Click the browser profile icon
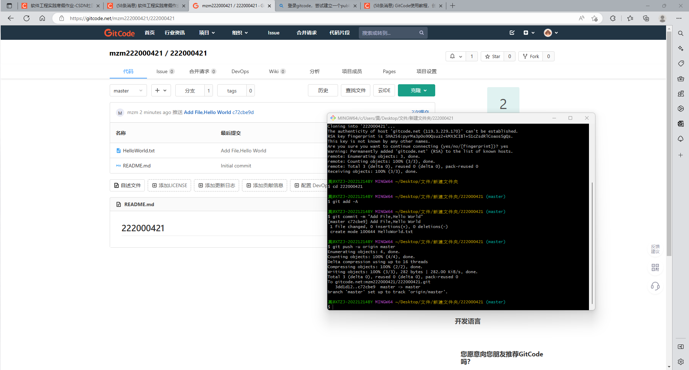Viewport: 689px width, 370px height. pyautogui.click(x=662, y=18)
